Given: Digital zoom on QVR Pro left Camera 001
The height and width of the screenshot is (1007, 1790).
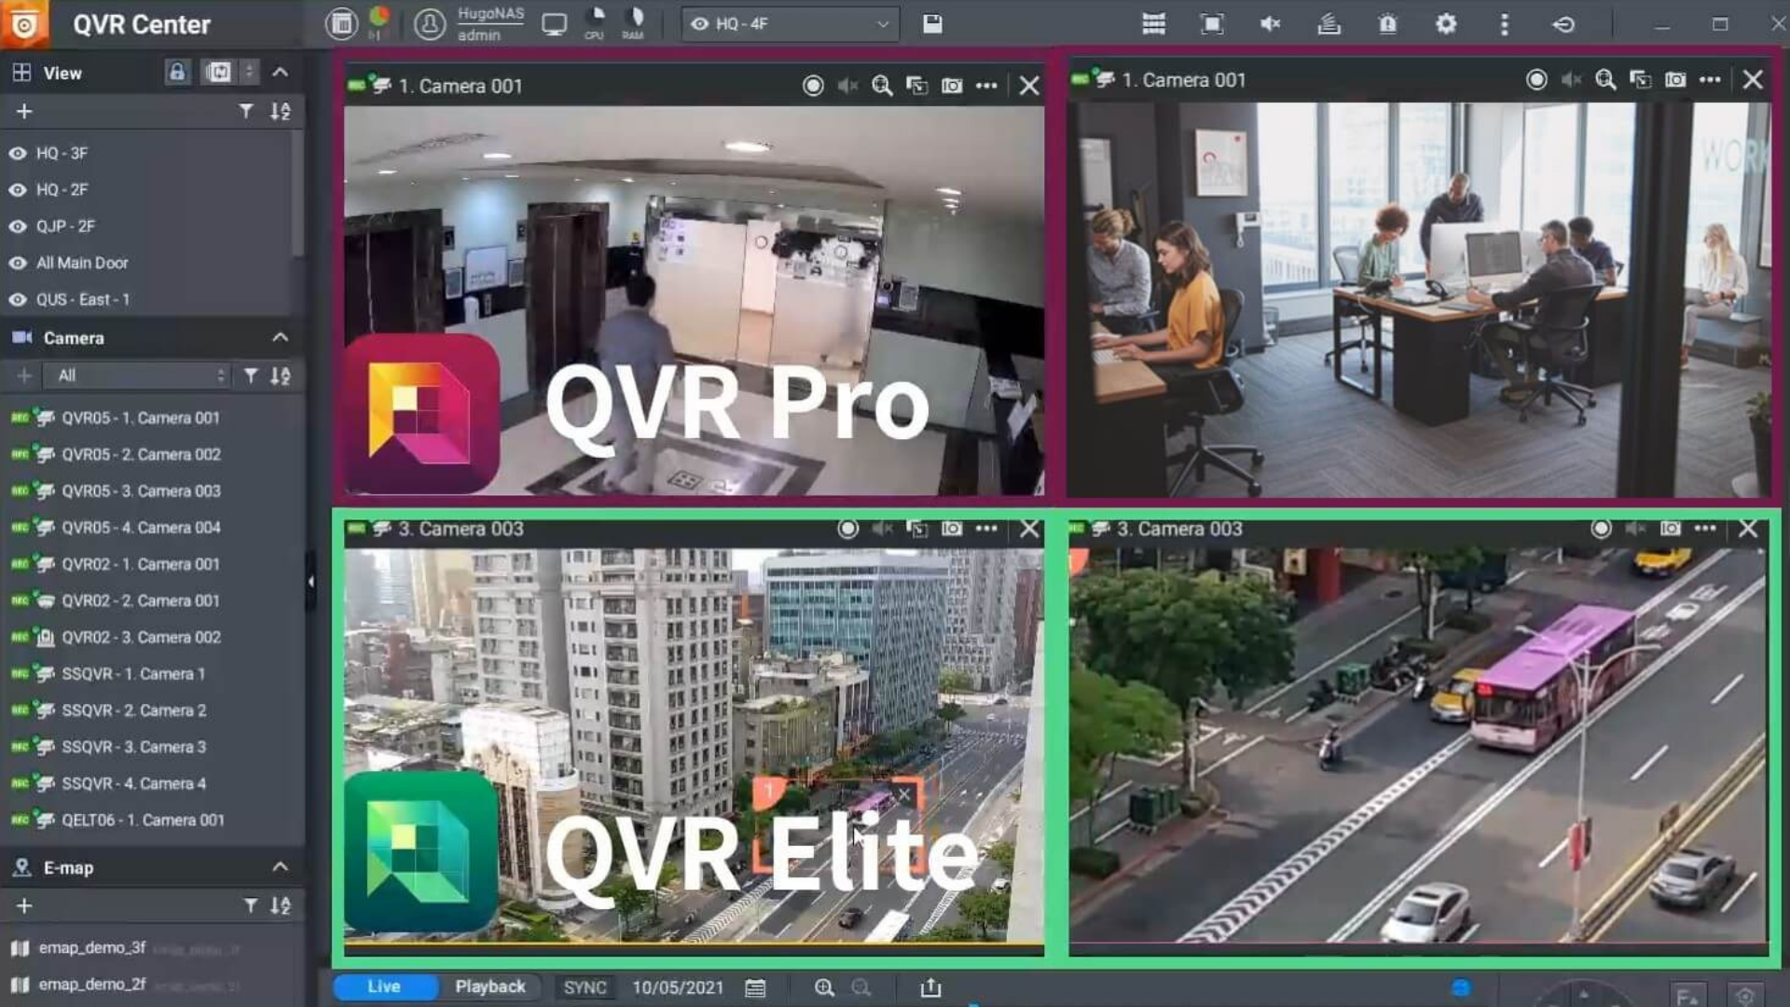Looking at the screenshot, I should 882,86.
